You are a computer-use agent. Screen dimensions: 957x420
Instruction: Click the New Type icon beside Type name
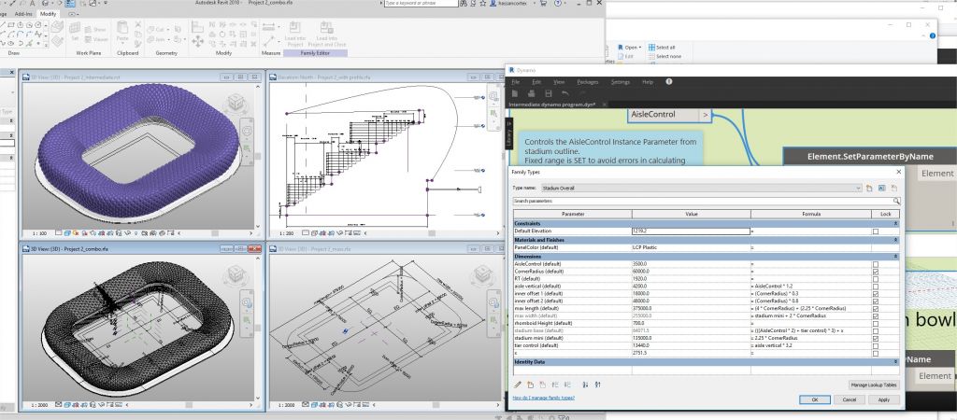(x=870, y=189)
